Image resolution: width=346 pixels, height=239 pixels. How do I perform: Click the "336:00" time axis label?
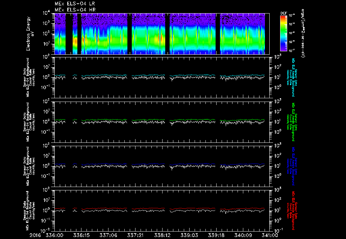tap(54, 235)
